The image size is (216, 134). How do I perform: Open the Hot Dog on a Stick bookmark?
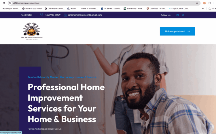pyautogui.click(x=11, y=9)
